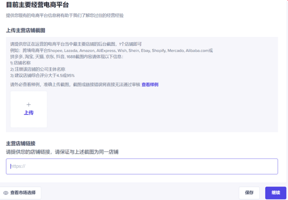Screen dimensions: 288x200
Task: Click the text 2) 注册该店铺的公司主体名称
Action: [38, 69]
